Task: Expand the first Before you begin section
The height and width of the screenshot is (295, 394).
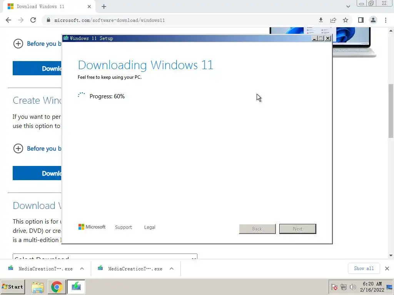Action: pyautogui.click(x=37, y=44)
